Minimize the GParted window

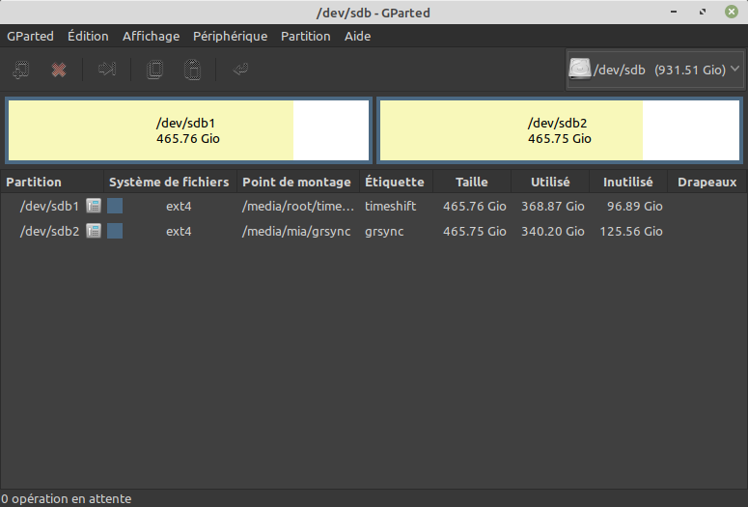674,12
